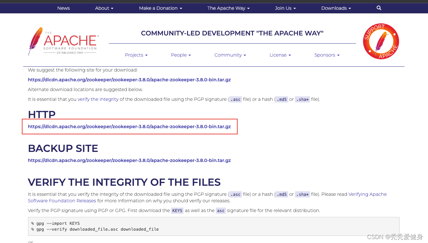The width and height of the screenshot is (428, 243).
Task: Click 'gpg --verify downloaded_file.asc downloaded_file' line
Action: click(x=95, y=229)
